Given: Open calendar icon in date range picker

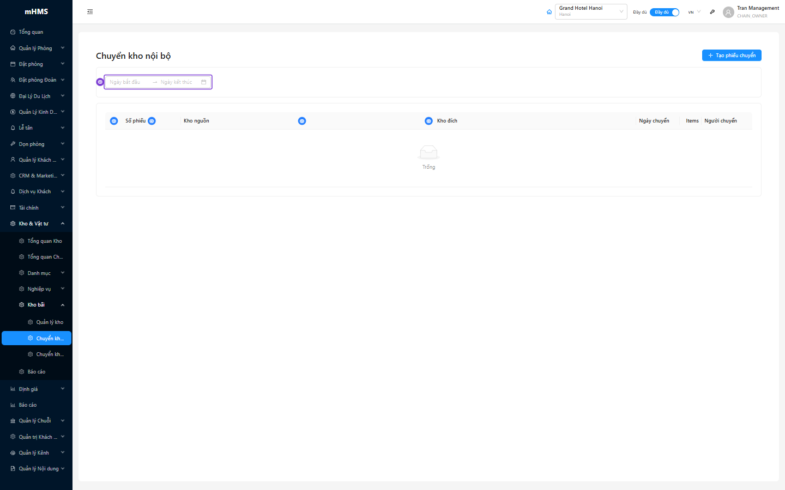Looking at the screenshot, I should pos(204,82).
